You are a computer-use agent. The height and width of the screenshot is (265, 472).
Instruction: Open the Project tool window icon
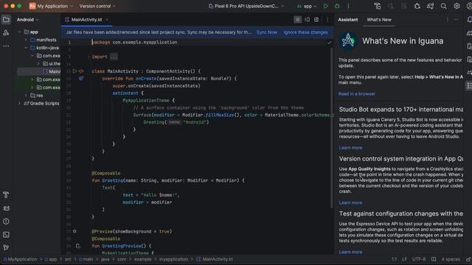6,20
